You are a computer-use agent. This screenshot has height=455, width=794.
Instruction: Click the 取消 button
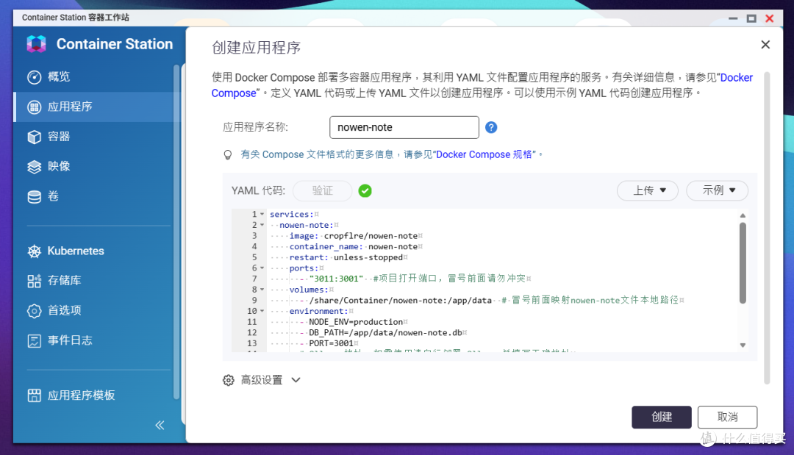click(727, 417)
